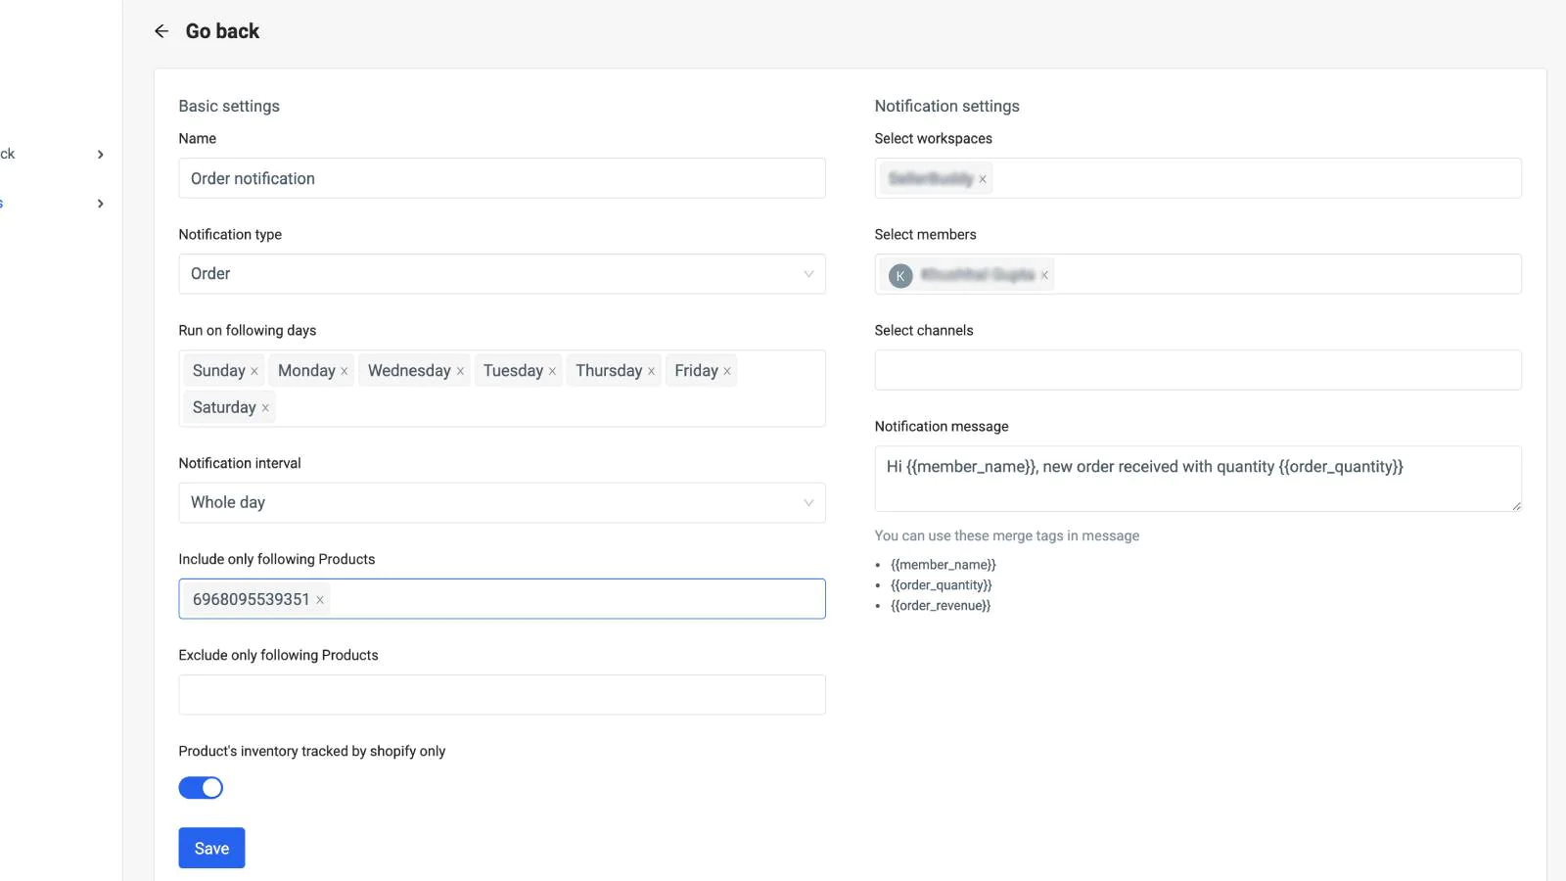Toggle inventory tracked by Shopify switch
The image size is (1566, 881).
[x=201, y=788]
